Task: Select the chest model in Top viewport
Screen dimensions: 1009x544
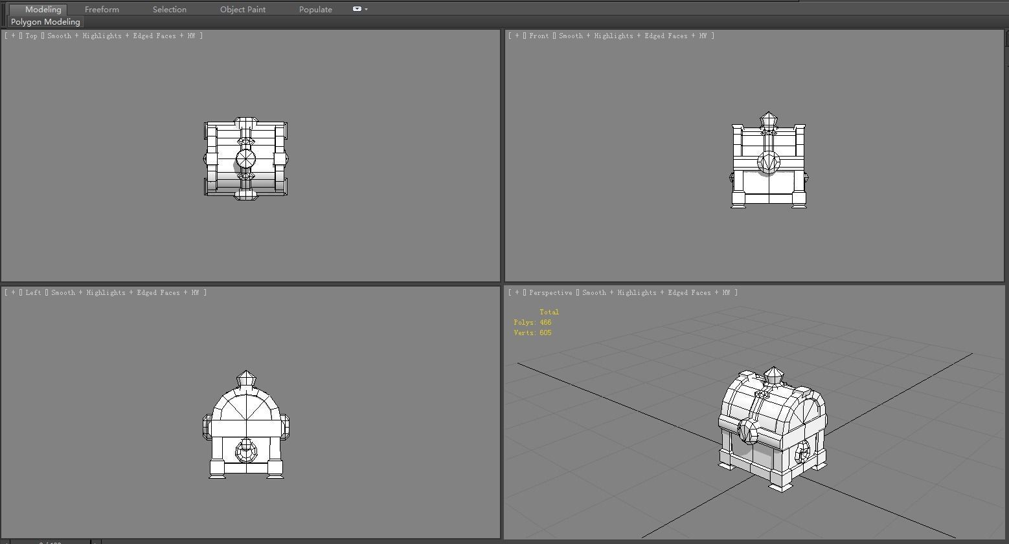Action: 246,158
